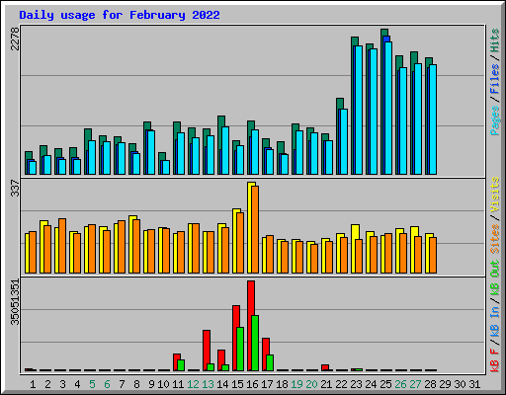Click the cyan pages bar for day 28
Screen dimensions: 506x395
[433, 119]
